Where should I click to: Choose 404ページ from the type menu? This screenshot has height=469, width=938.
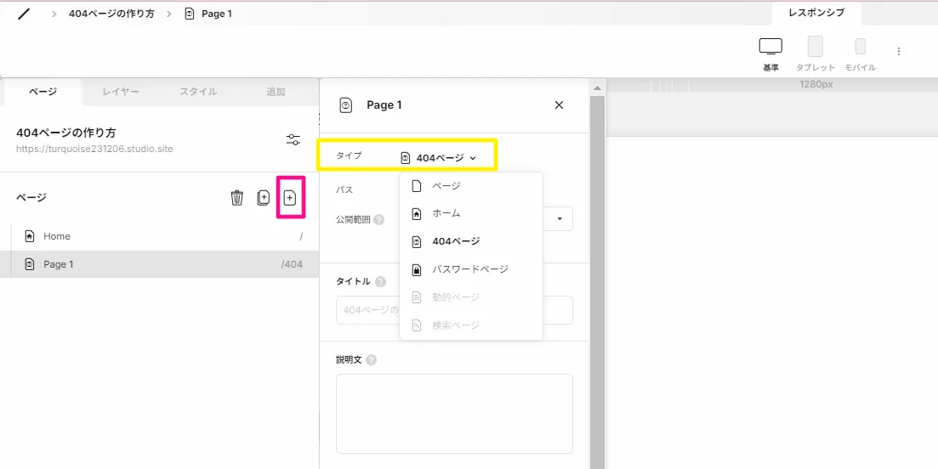pyautogui.click(x=471, y=241)
